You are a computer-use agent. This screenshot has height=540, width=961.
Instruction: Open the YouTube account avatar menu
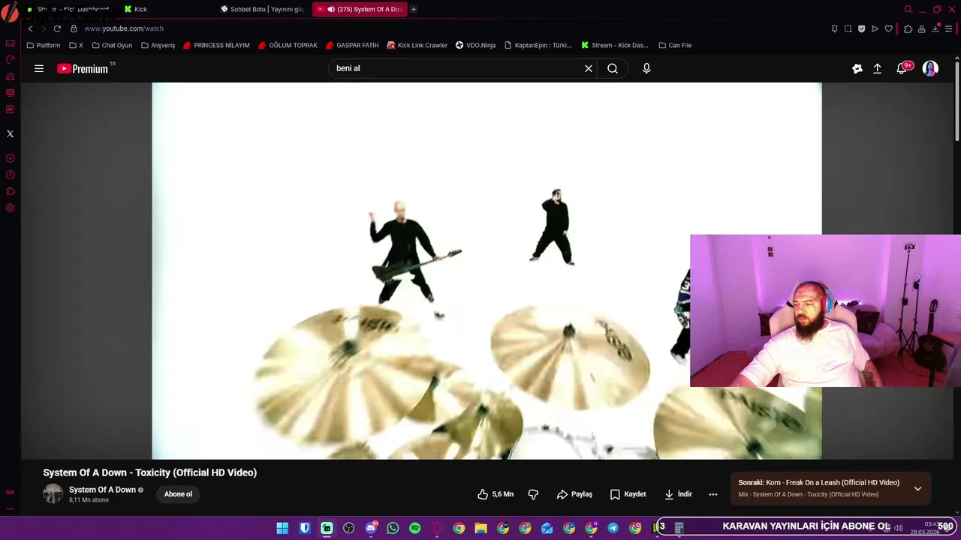[x=930, y=68]
